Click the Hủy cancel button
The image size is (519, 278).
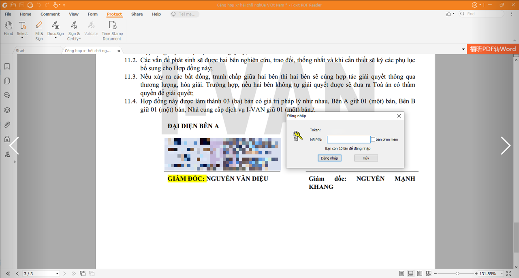click(x=366, y=158)
